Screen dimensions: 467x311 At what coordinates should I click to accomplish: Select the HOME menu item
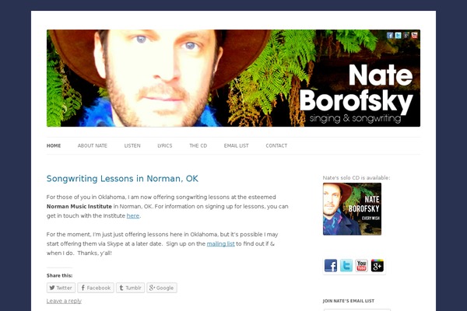click(54, 146)
